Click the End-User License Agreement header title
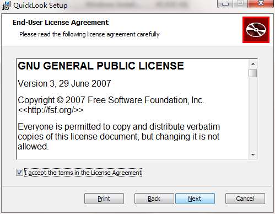Image resolution: width=275 pixels, height=214 pixels. [61, 23]
